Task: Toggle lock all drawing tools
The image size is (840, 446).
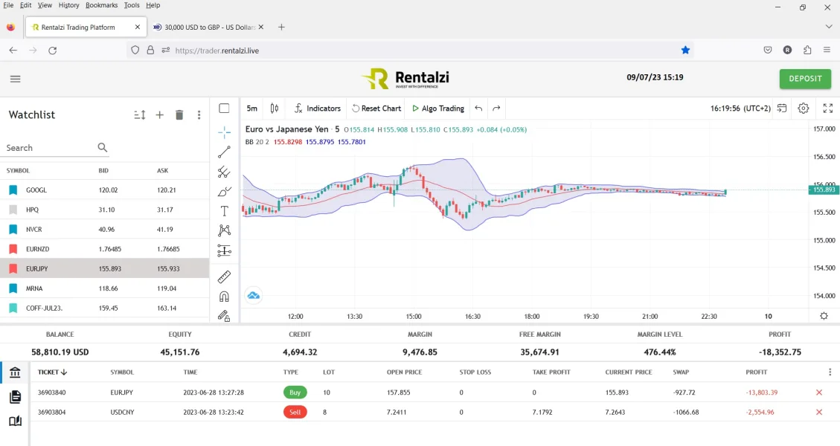Action: point(224,316)
